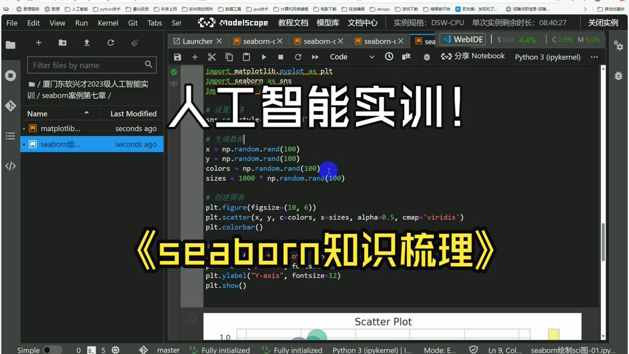This screenshot has width=629, height=354.
Task: Click the new launcher plus icon
Action: tap(38, 42)
